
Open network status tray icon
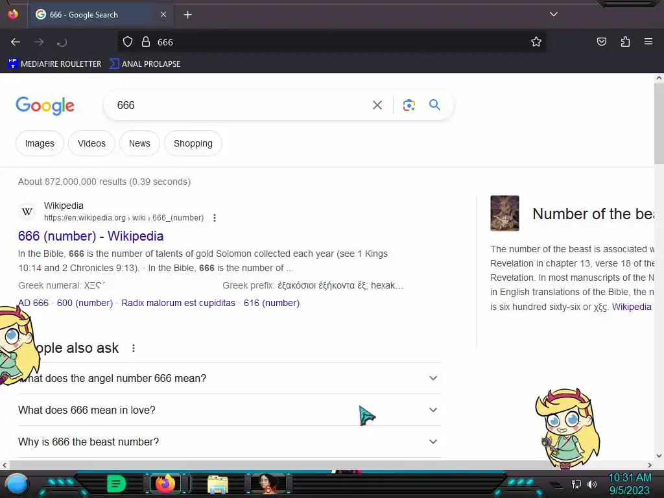(576, 484)
